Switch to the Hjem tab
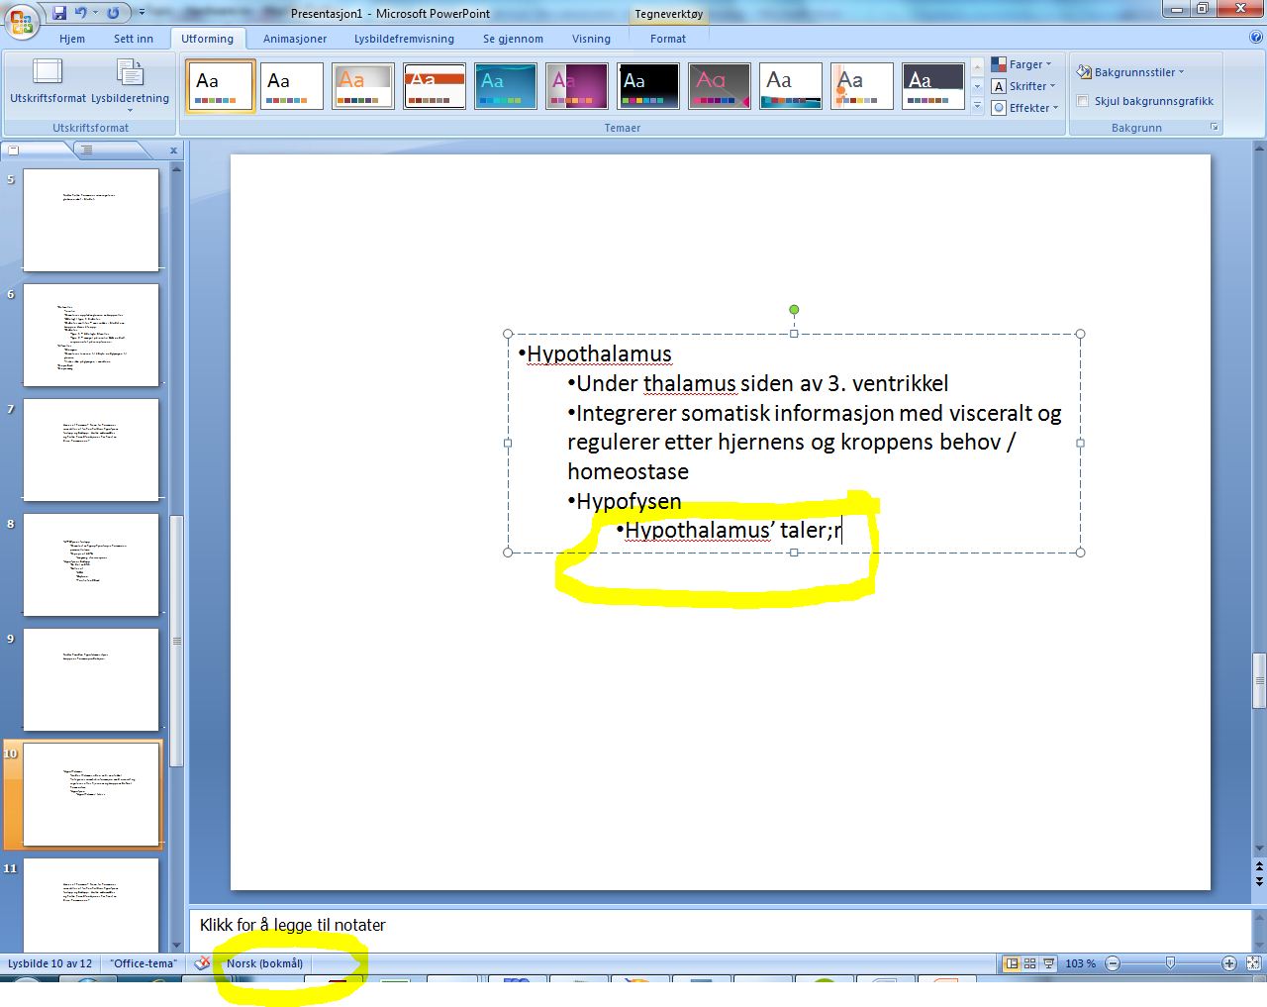 (72, 39)
